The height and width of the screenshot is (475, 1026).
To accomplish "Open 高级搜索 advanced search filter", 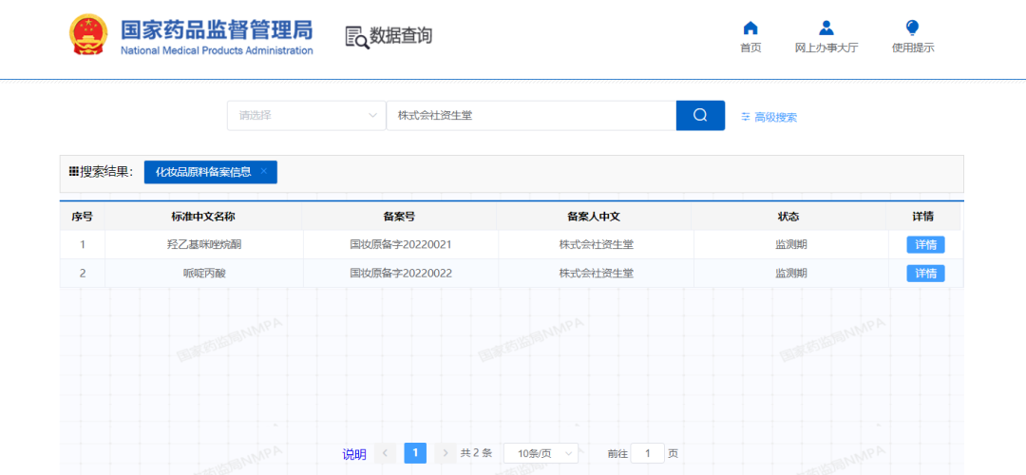I will (x=769, y=117).
